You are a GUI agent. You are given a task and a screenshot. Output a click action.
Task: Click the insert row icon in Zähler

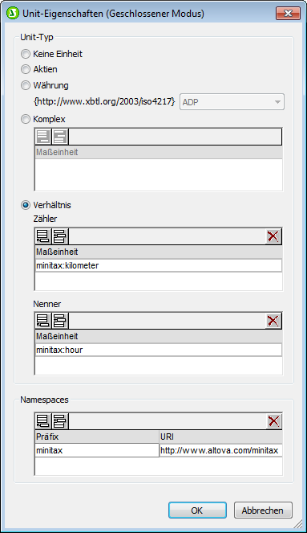pos(60,236)
